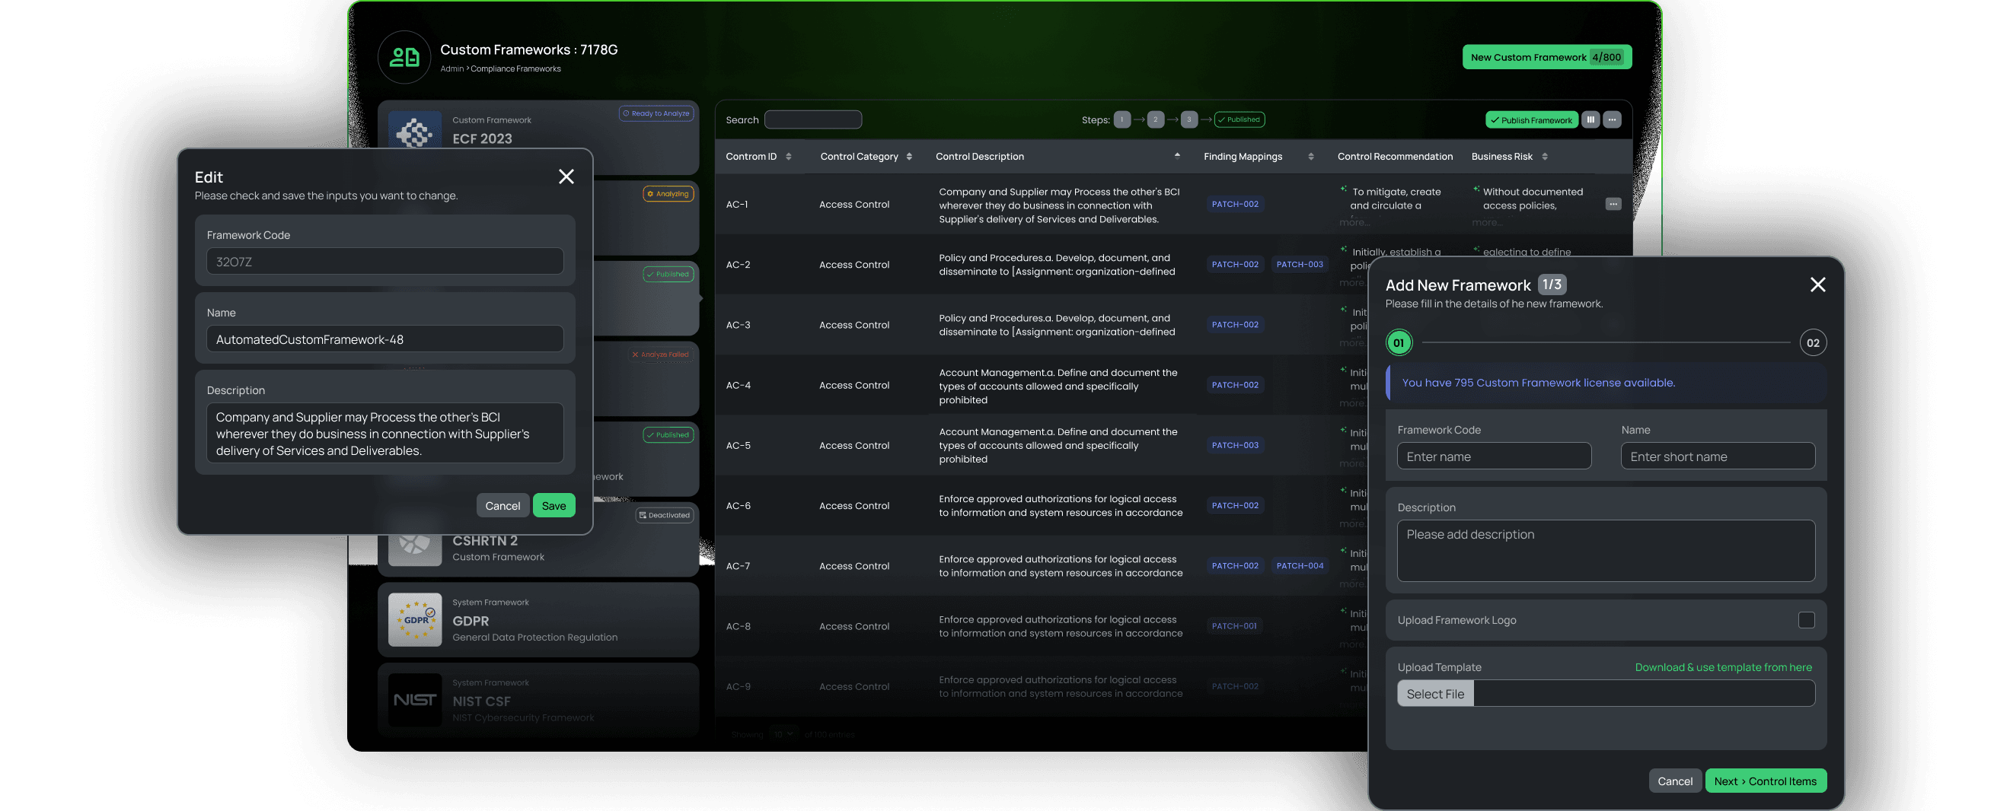Open the AC-1 row actions menu

(x=1613, y=205)
